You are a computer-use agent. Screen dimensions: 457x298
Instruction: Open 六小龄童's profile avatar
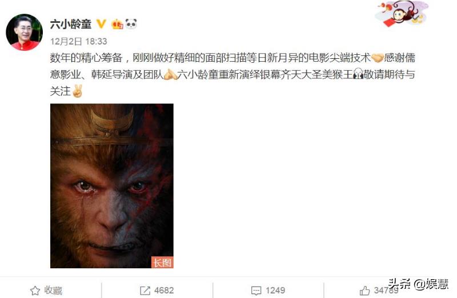point(24,32)
